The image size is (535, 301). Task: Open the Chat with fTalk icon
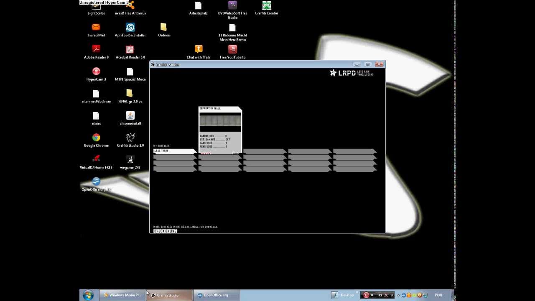click(198, 53)
